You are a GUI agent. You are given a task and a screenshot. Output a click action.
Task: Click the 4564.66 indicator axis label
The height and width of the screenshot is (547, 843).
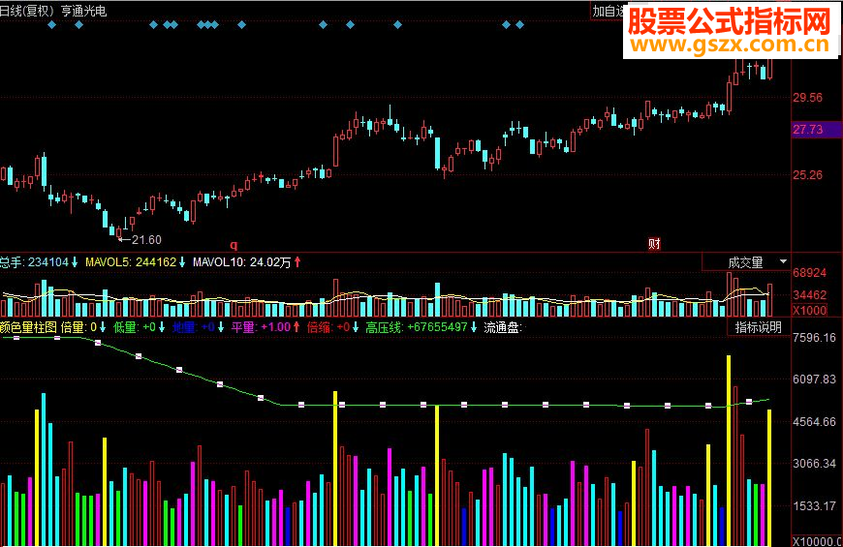point(814,422)
